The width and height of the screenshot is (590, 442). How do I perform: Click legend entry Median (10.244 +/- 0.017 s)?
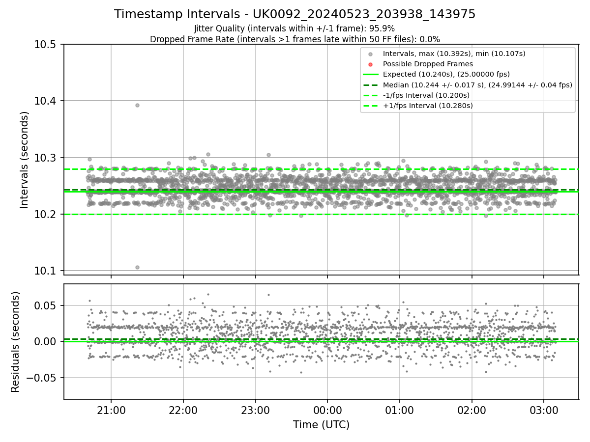point(477,84)
